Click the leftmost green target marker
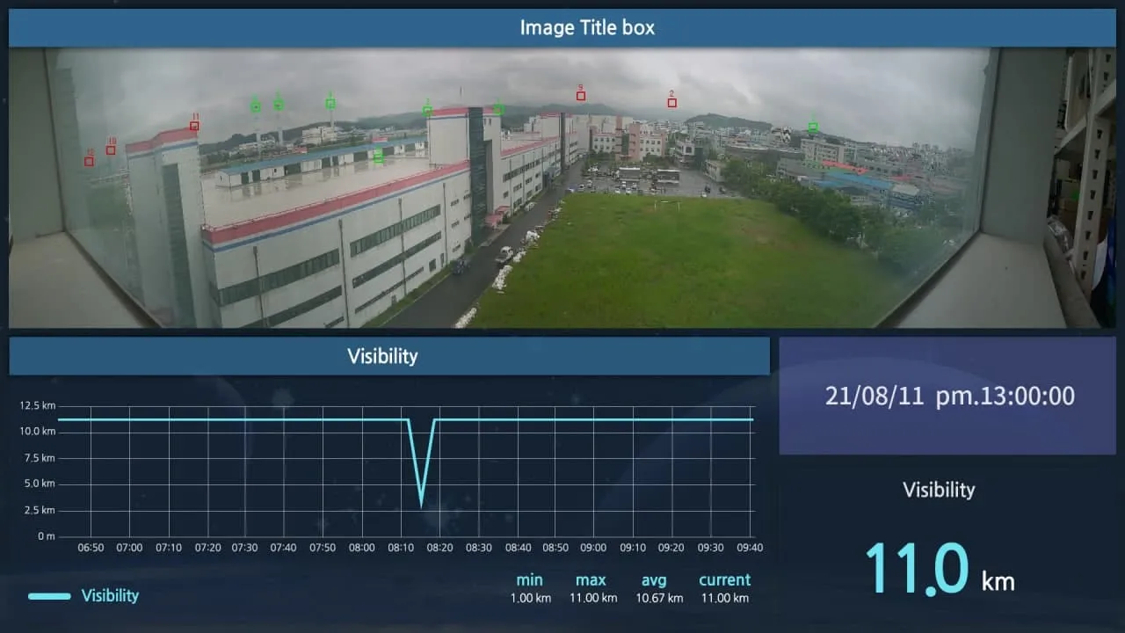This screenshot has width=1125, height=633. pos(256,106)
